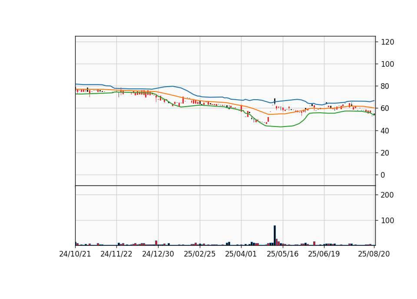Screen dimensions: 417x299
Task: Click the tallest volume spike bar
Action: click(275, 235)
